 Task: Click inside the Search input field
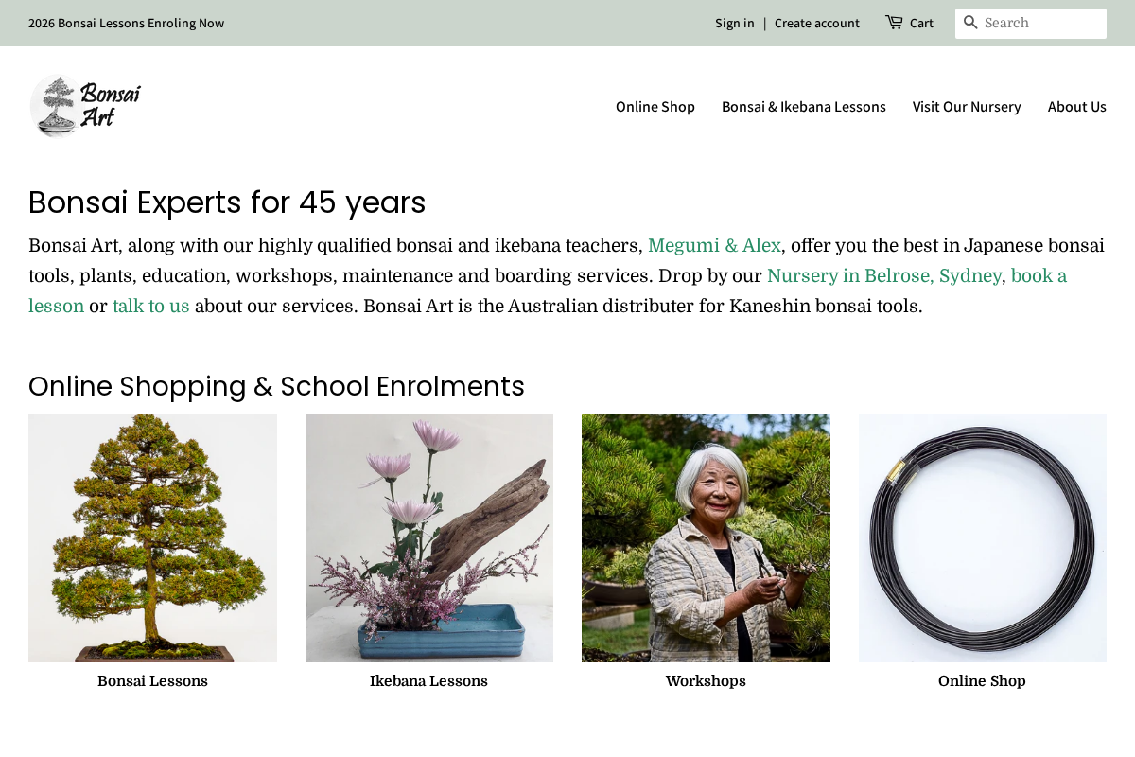click(x=1040, y=23)
